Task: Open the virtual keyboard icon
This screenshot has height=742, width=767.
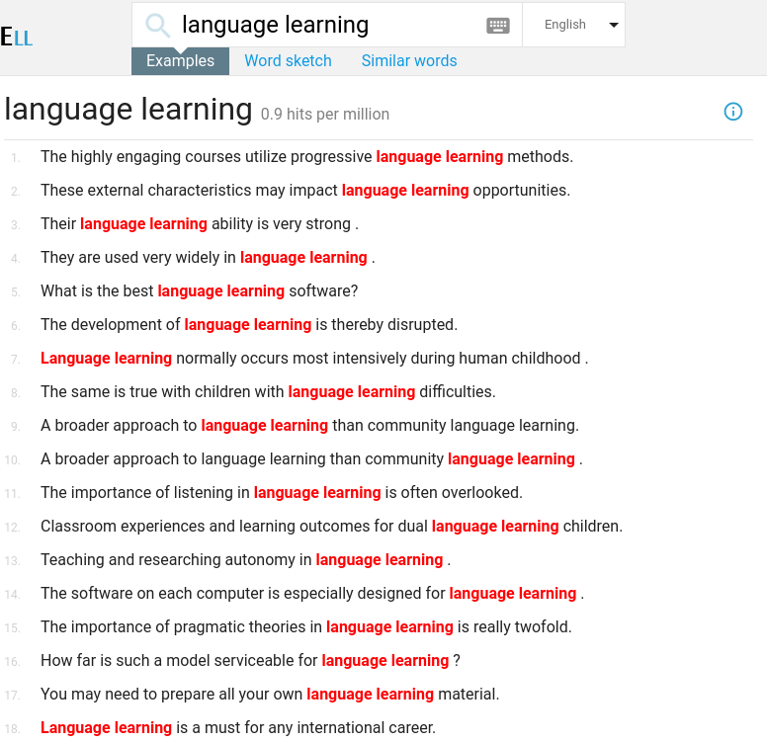Action: (x=498, y=26)
